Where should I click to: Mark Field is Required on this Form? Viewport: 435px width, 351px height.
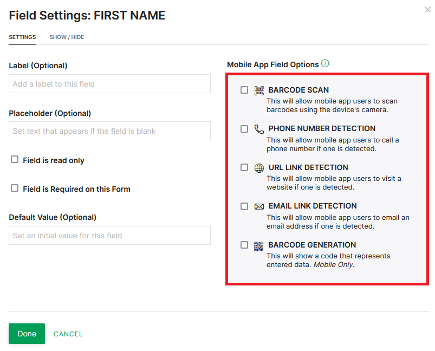pos(15,188)
